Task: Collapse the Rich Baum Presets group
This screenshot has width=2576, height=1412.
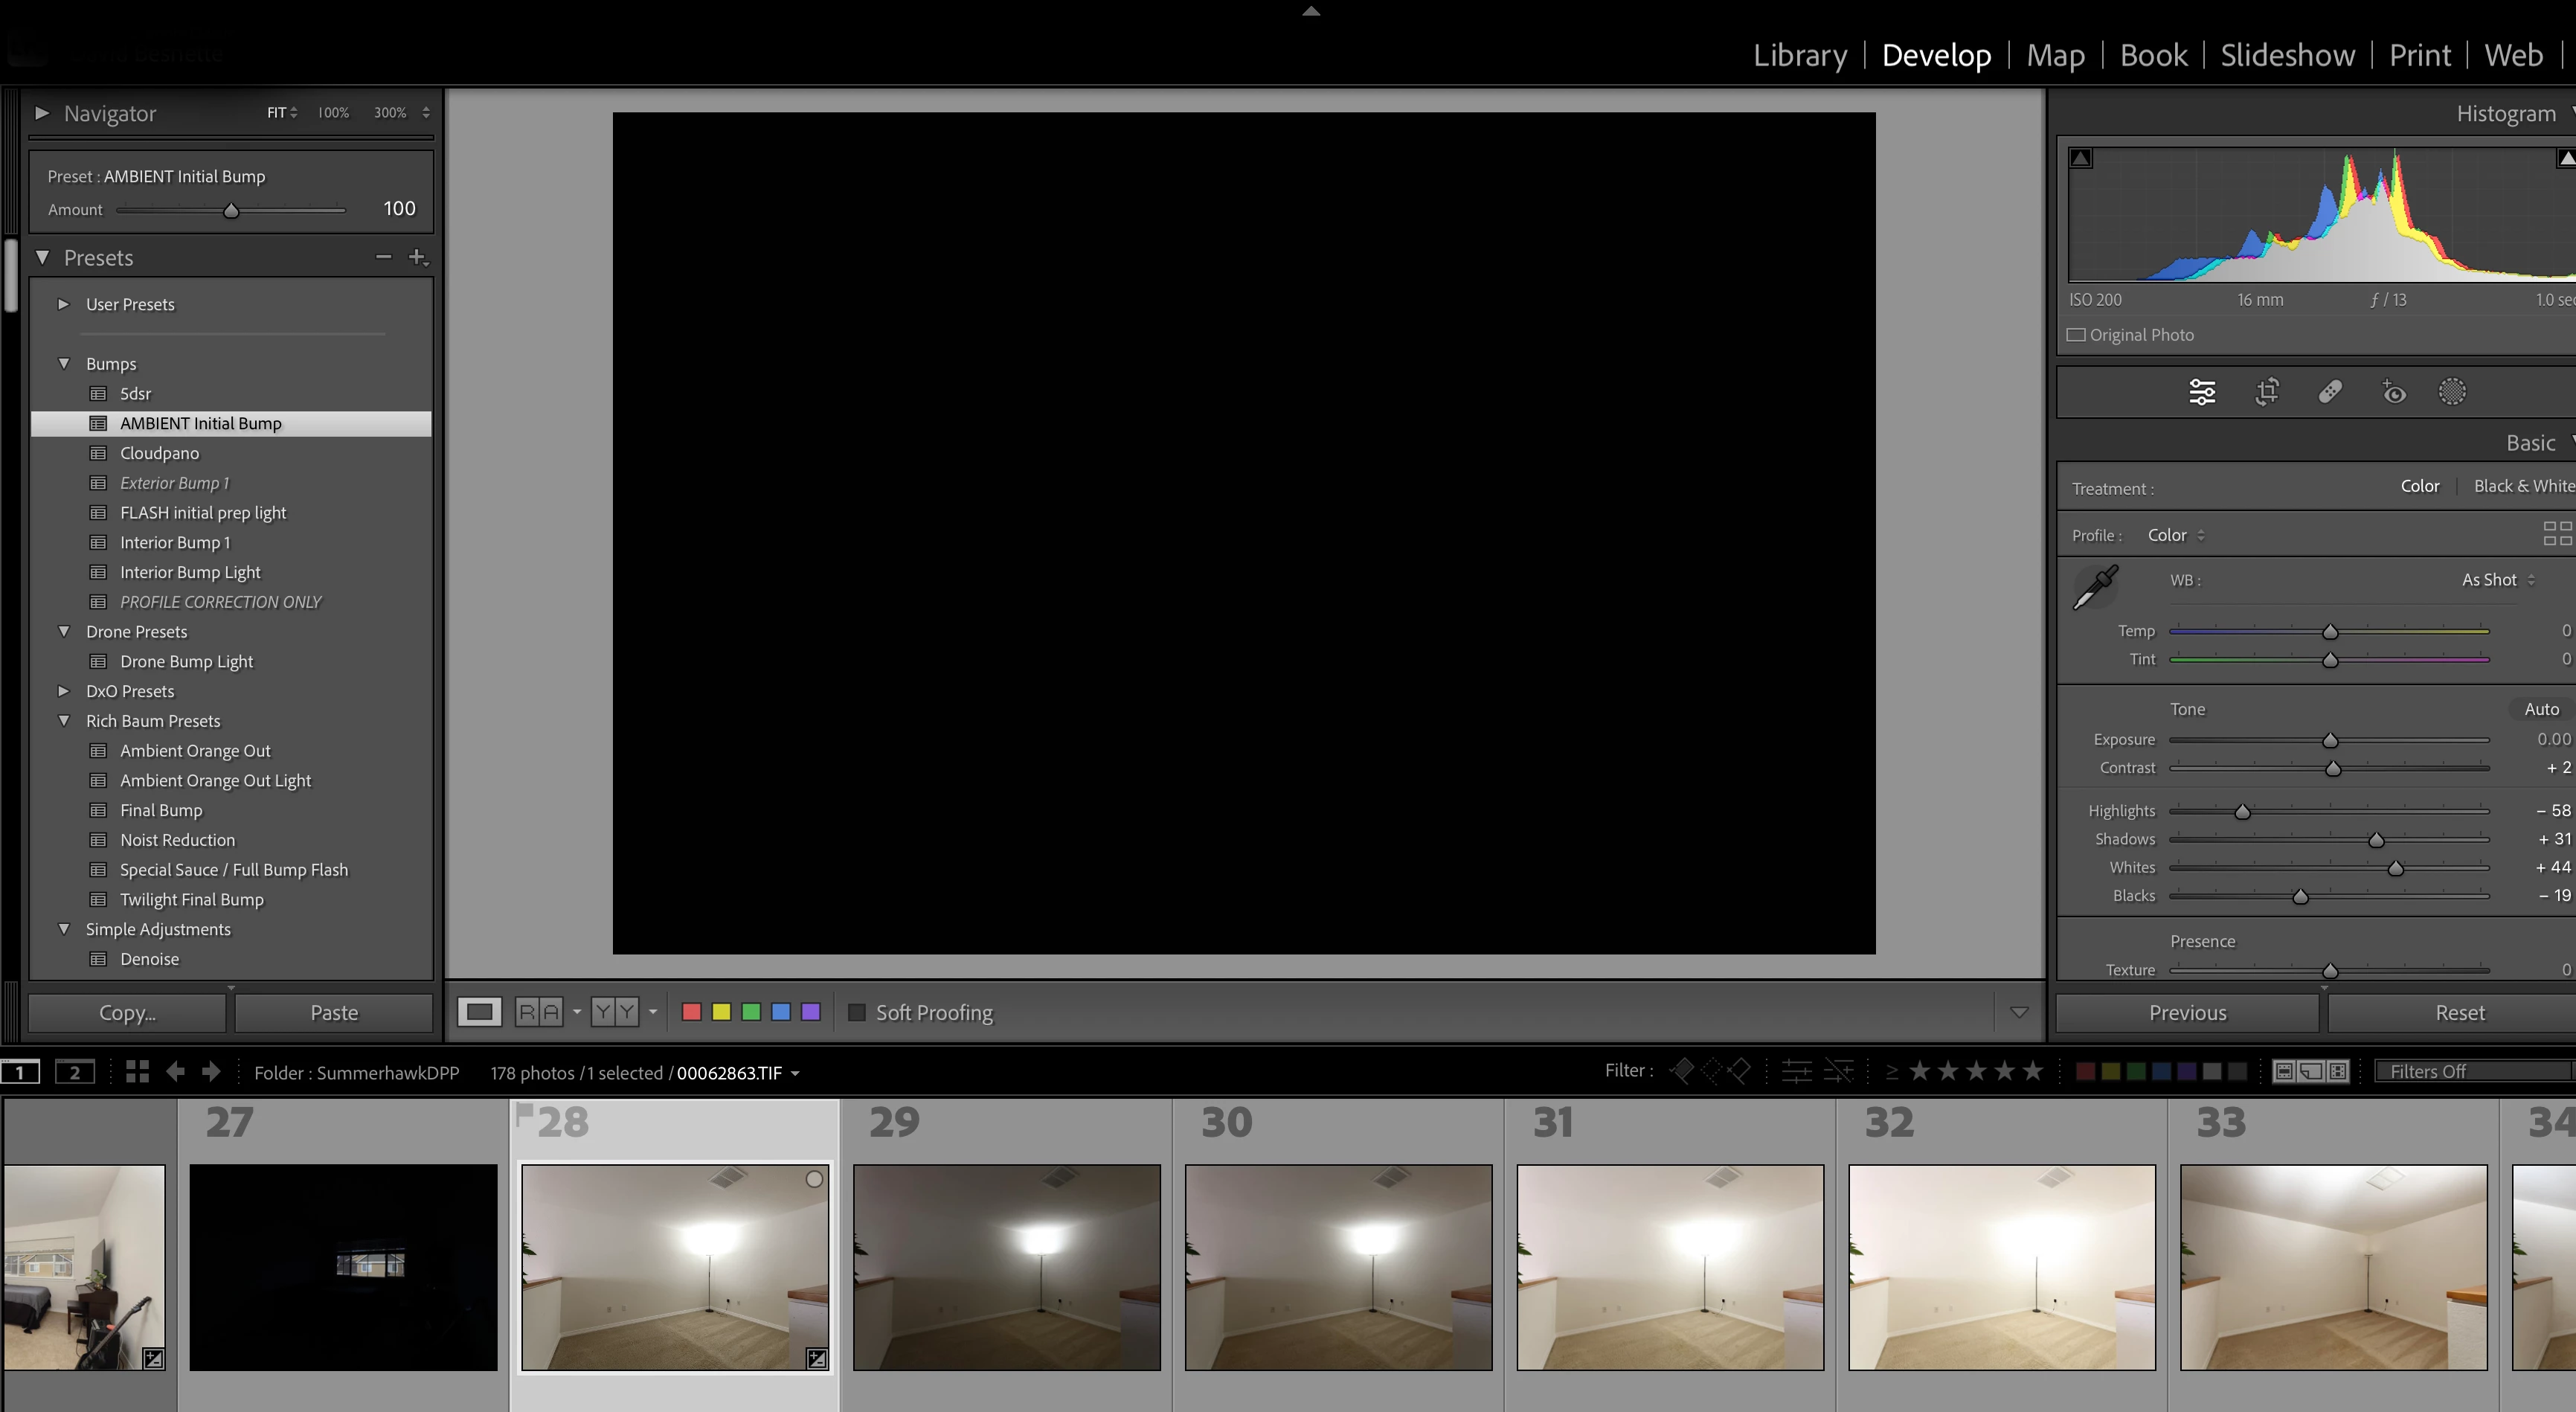Action: [64, 721]
